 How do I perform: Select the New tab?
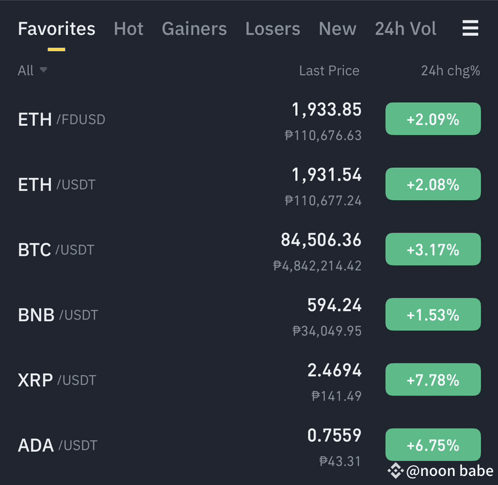click(337, 29)
